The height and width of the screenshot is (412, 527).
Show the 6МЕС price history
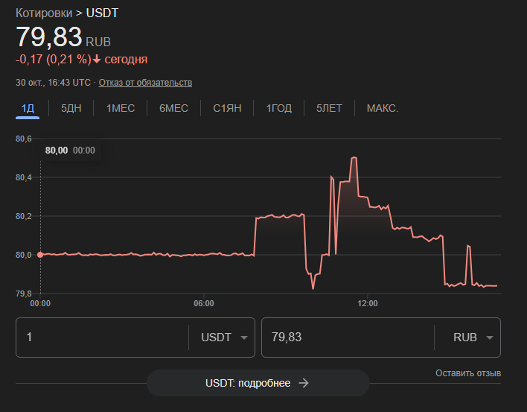173,108
